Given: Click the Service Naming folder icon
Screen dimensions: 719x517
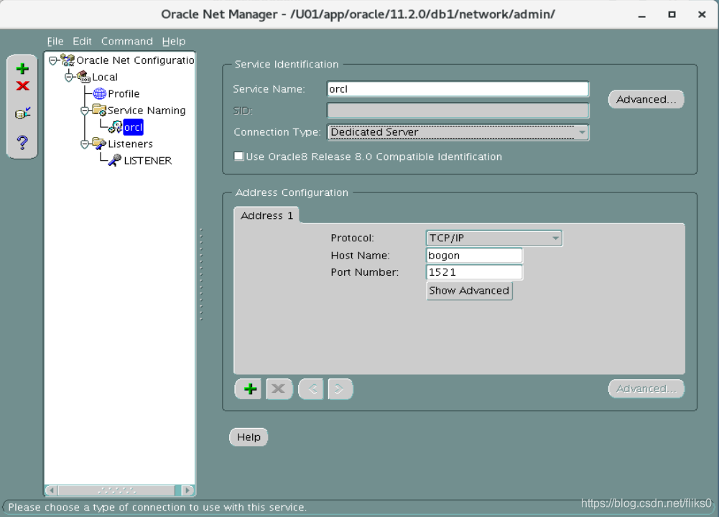Looking at the screenshot, I should point(99,110).
